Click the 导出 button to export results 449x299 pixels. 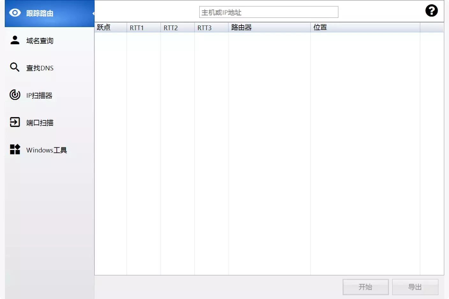coord(415,287)
